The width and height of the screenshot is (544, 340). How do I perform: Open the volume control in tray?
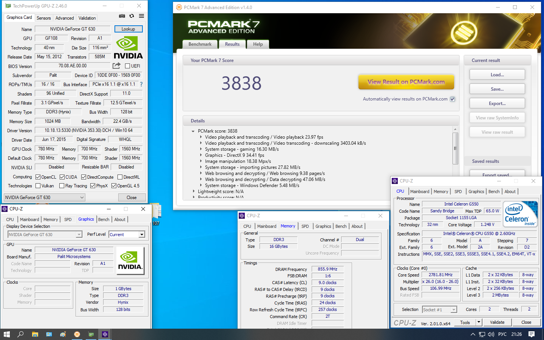(x=491, y=334)
